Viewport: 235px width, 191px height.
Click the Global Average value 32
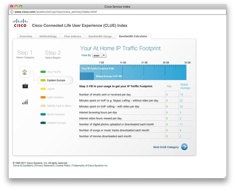click(x=181, y=100)
